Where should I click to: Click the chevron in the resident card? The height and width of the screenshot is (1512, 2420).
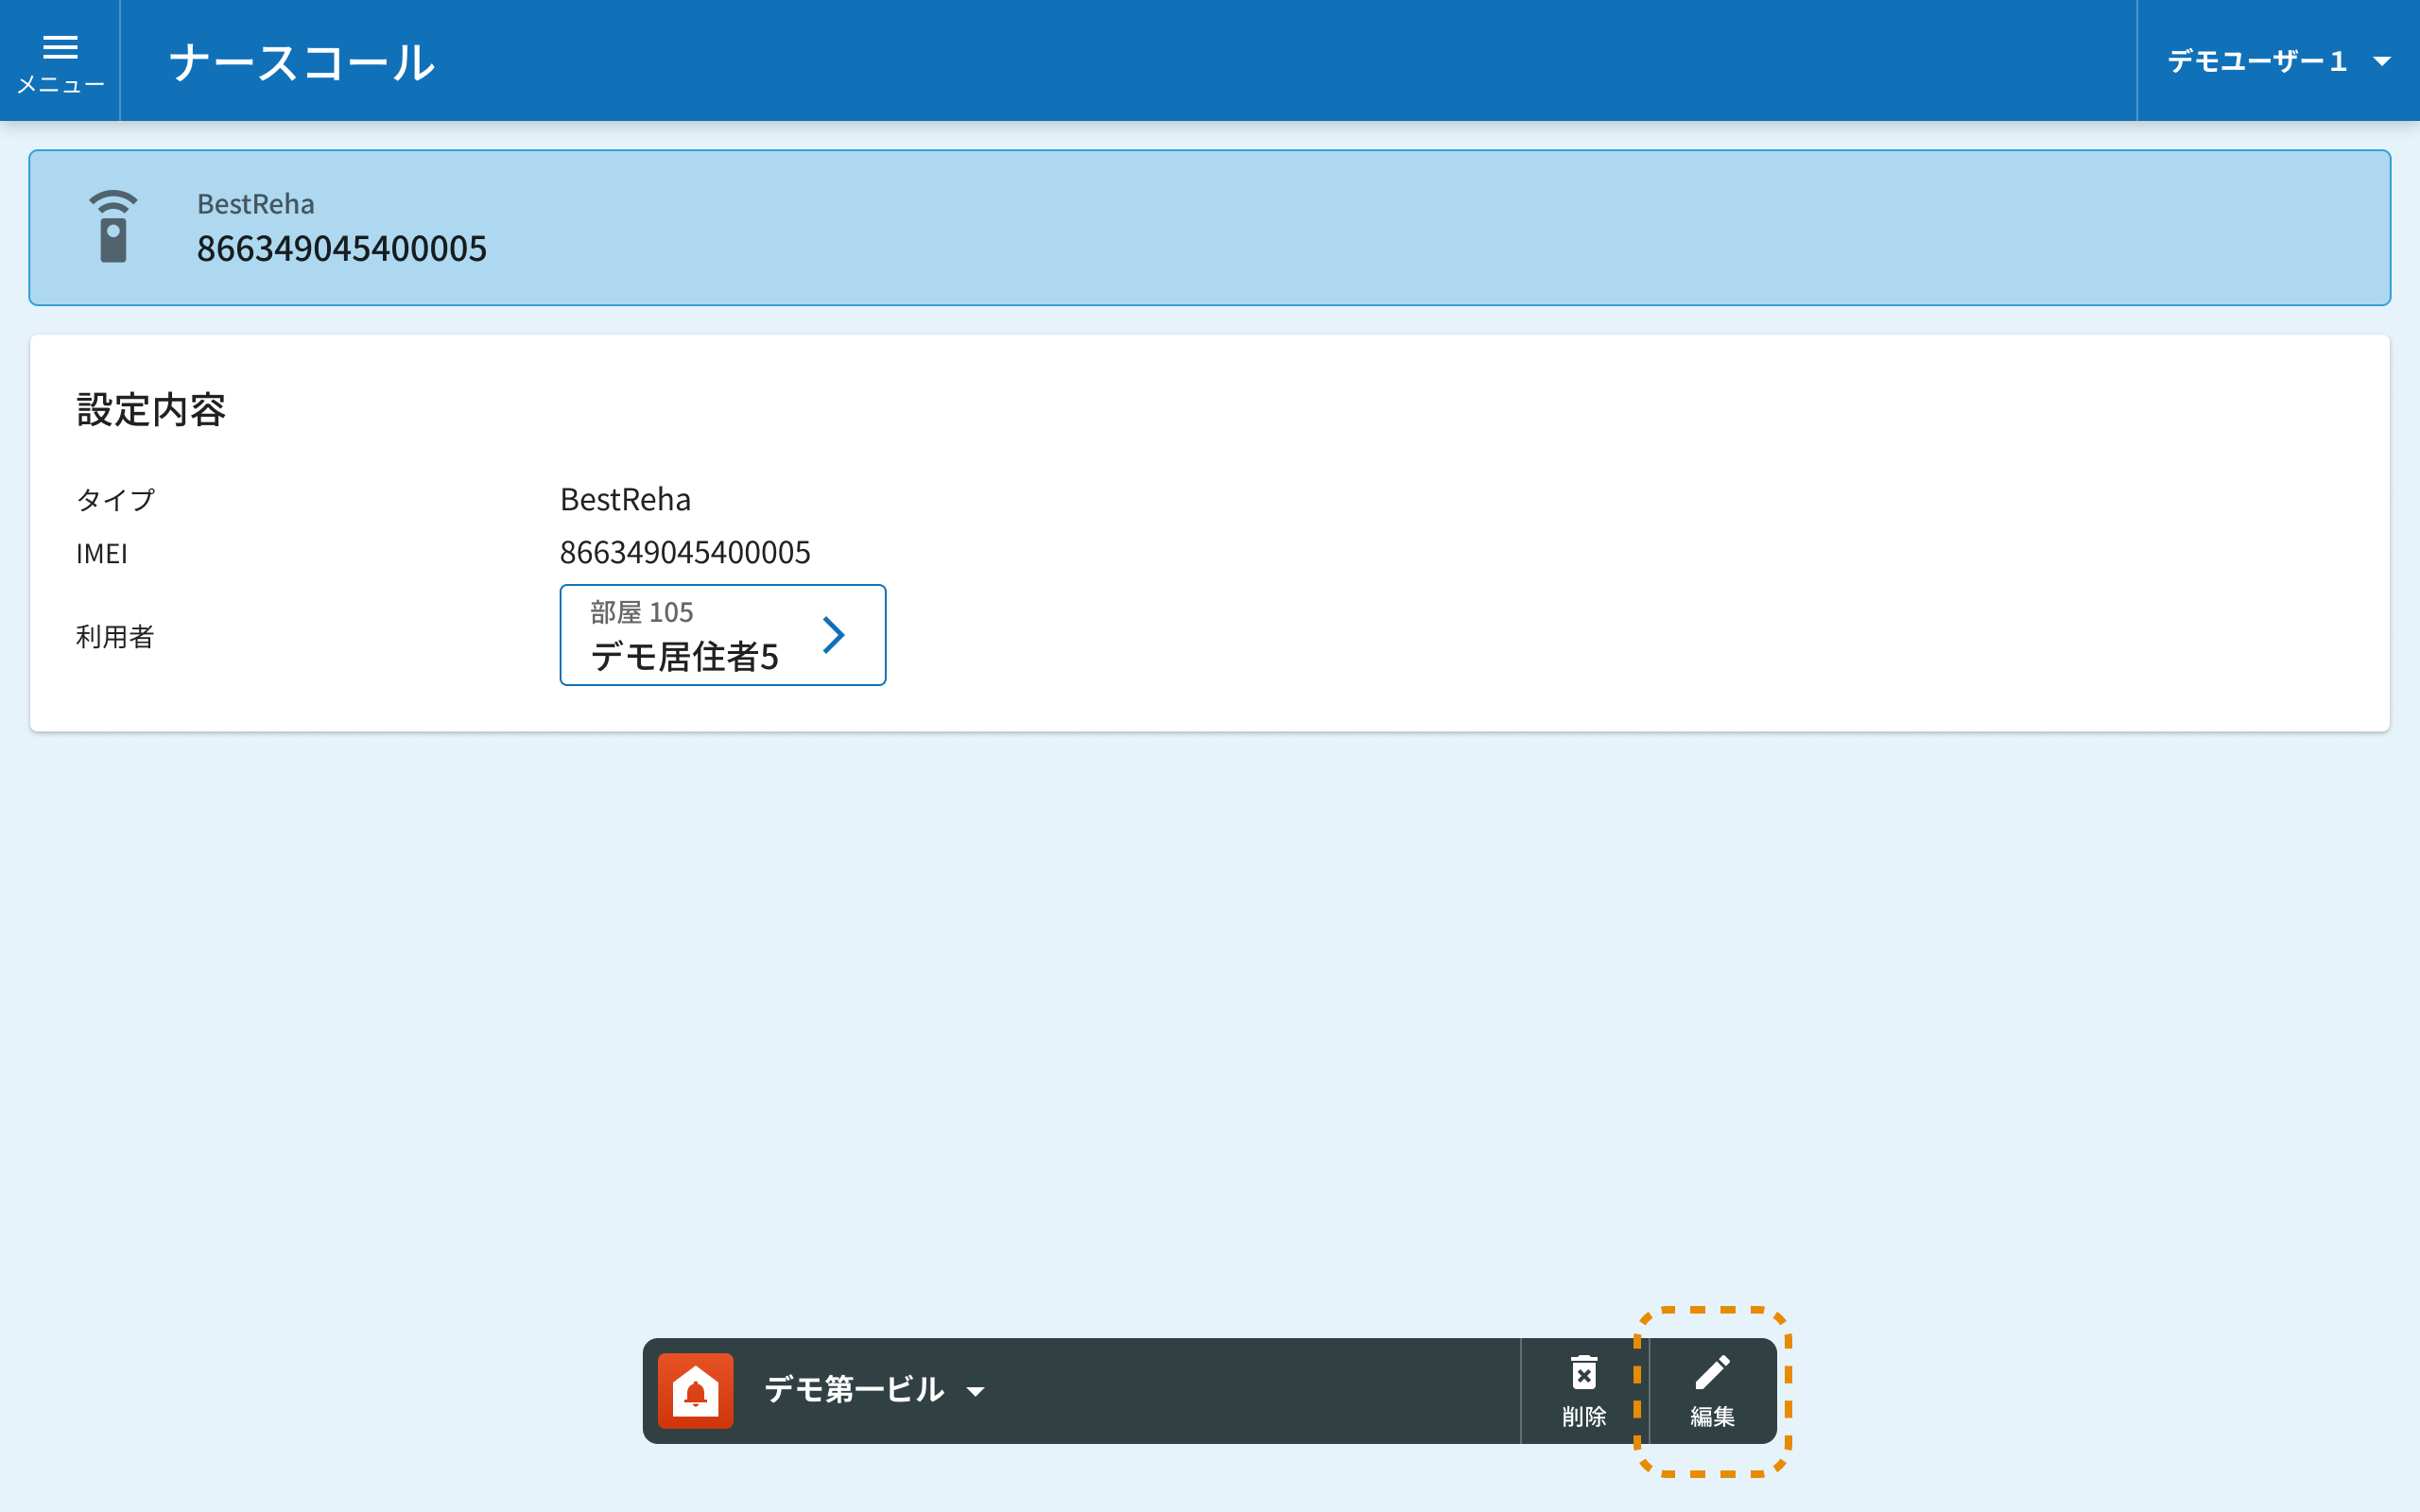833,635
